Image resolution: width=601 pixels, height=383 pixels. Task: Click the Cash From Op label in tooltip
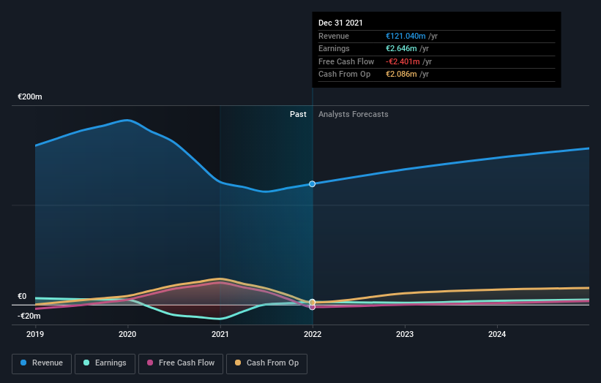point(344,75)
